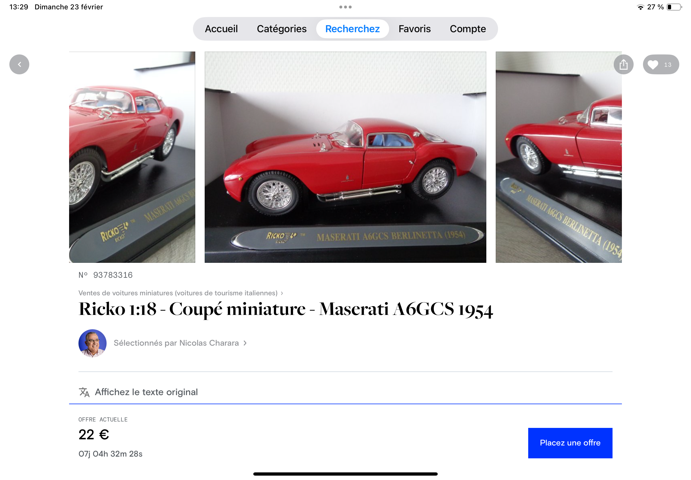
Task: Tap the Wi-Fi status icon
Action: 640,7
